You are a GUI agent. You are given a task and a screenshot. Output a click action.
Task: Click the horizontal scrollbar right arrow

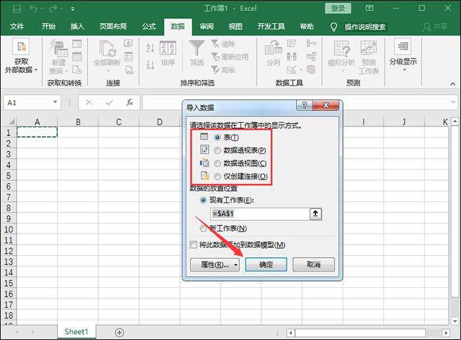pyautogui.click(x=446, y=333)
